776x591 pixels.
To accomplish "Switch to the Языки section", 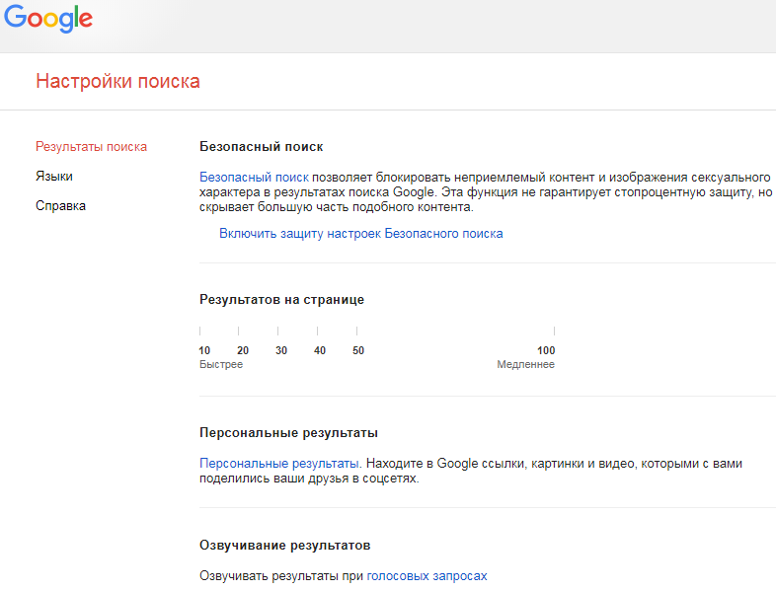I will [54, 177].
